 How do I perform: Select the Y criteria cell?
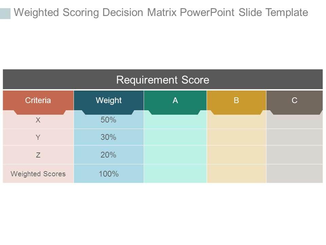38,137
